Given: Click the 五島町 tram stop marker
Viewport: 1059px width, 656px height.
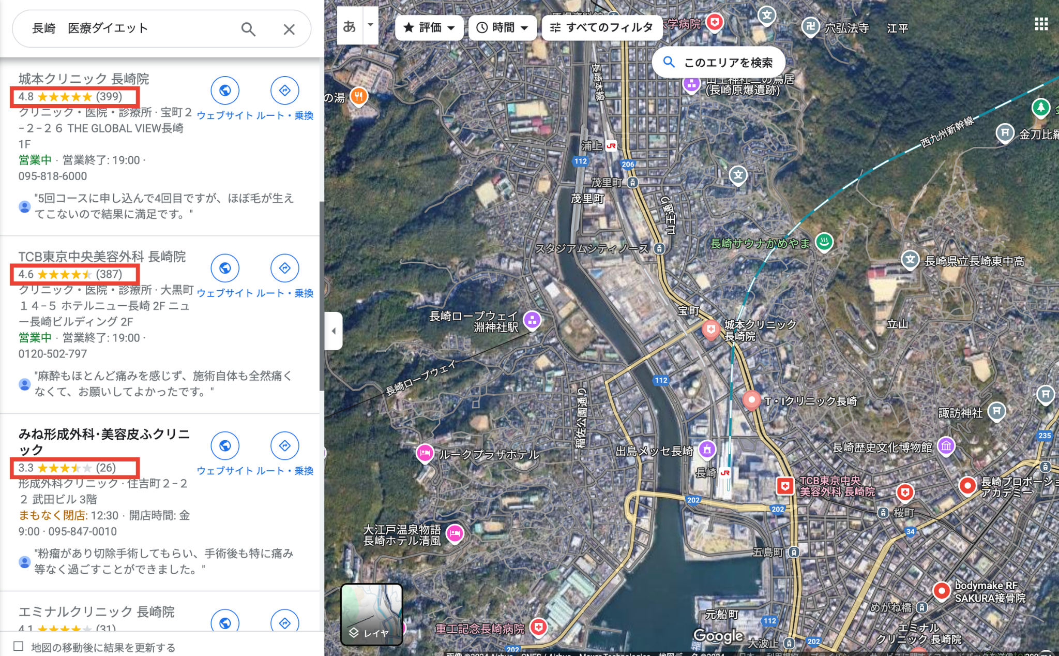Looking at the screenshot, I should tap(794, 552).
